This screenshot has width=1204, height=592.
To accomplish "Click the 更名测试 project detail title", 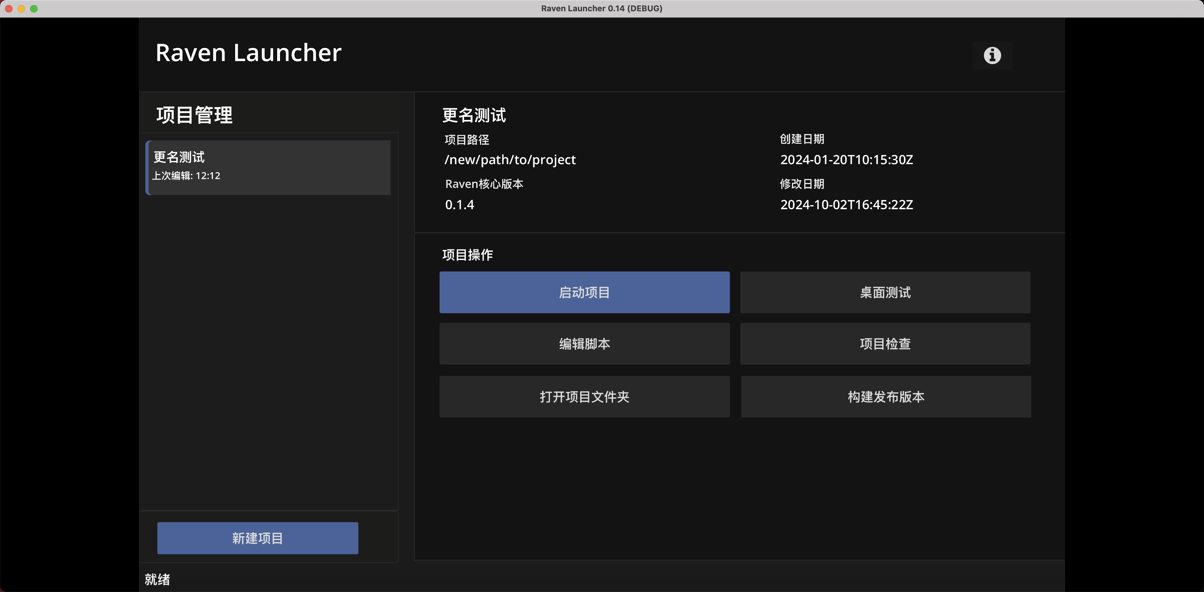I will point(474,115).
